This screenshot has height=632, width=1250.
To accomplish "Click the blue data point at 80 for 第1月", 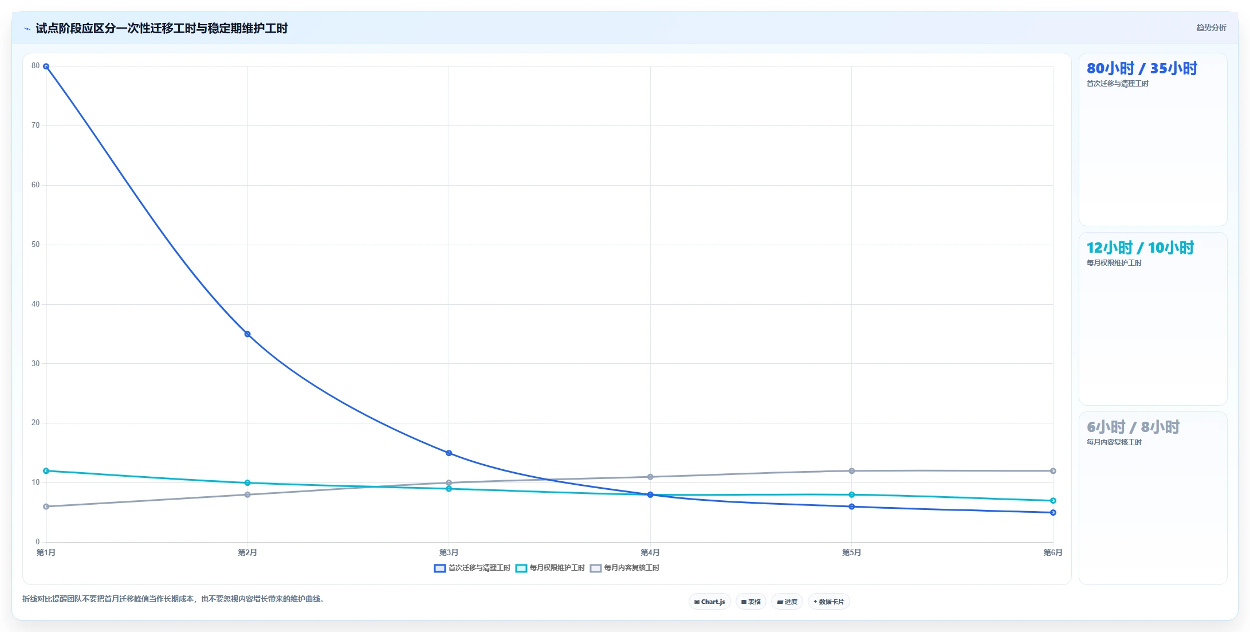I will point(46,66).
